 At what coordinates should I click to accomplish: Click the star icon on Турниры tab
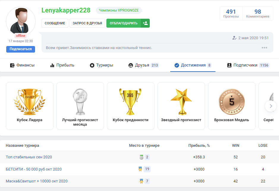click(92, 65)
